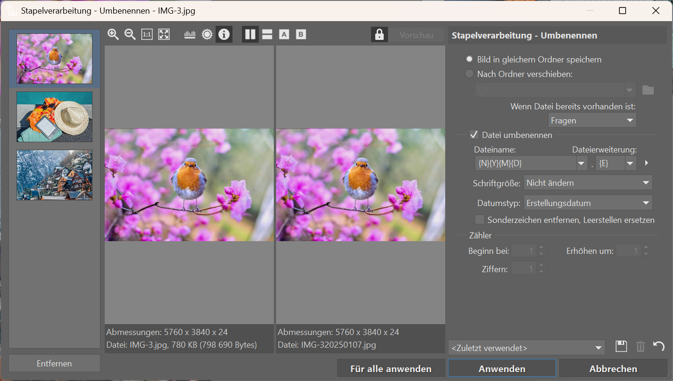Click the right result preview image
This screenshot has width=673, height=381.
coord(361,185)
